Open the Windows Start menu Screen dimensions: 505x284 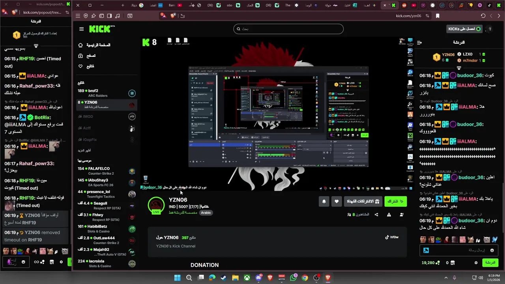[x=177, y=278]
